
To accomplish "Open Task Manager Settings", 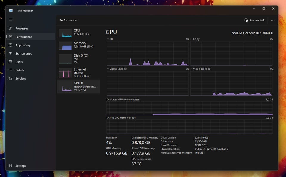I will [x=31, y=165].
